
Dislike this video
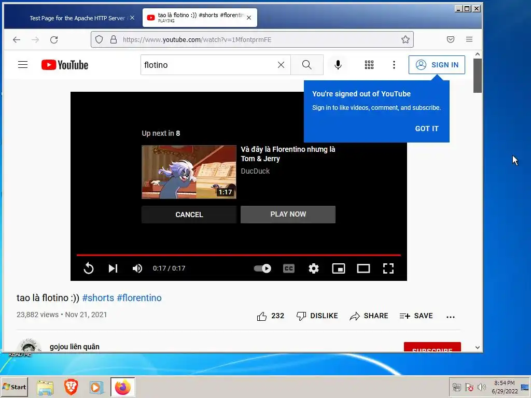317,316
